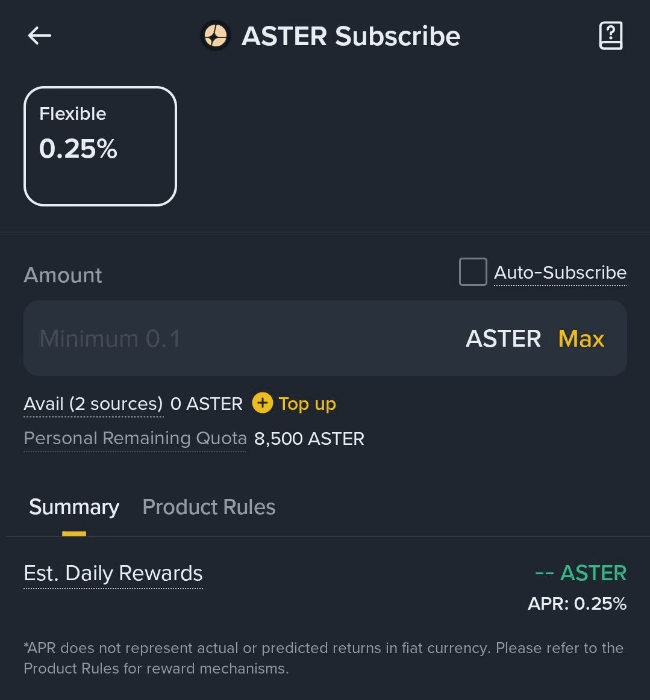This screenshot has height=700, width=650.
Task: Click the green -- ASTER rewards value
Action: click(x=580, y=573)
